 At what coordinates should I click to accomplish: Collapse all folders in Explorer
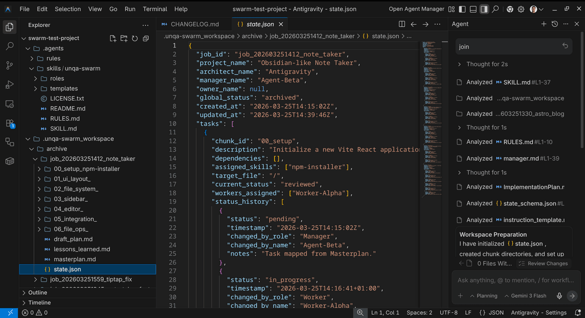pos(145,38)
